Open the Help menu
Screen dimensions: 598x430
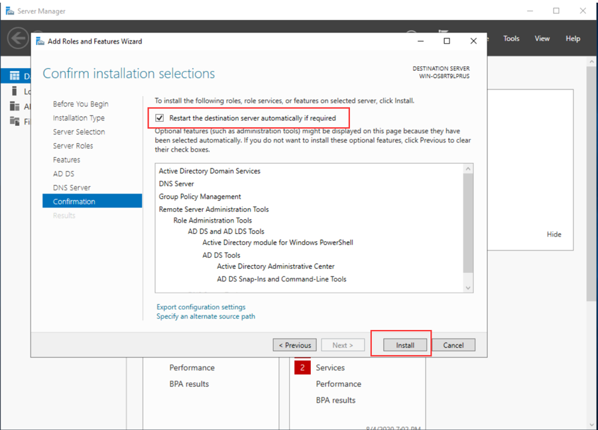click(x=573, y=38)
